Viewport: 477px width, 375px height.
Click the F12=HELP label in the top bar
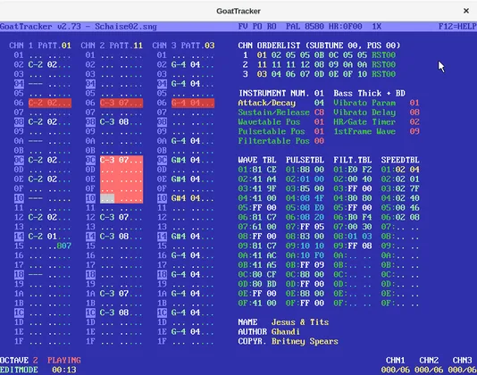click(457, 27)
